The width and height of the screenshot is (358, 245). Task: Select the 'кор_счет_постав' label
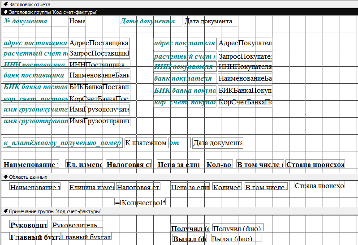click(35, 99)
